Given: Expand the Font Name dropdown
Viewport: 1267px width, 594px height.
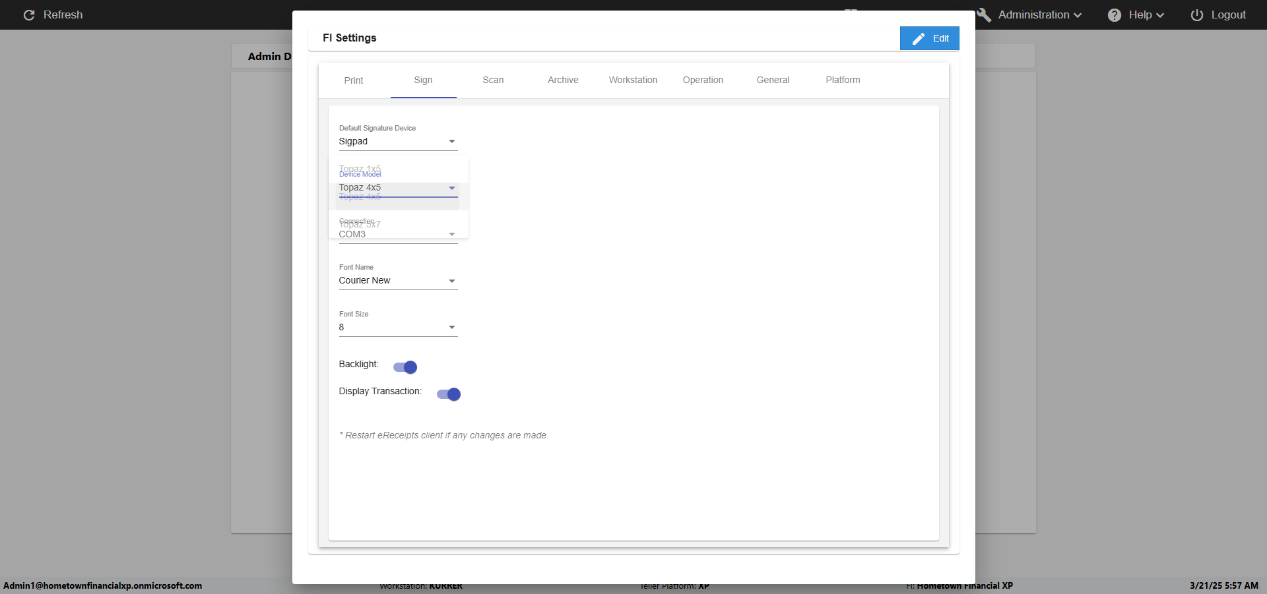Looking at the screenshot, I should 398,281.
